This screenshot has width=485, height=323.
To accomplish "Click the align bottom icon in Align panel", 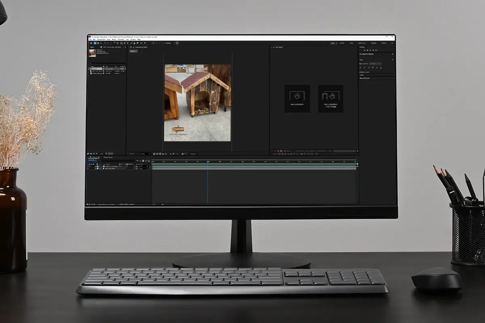I will (381, 67).
